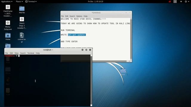Open the Help menu in the text editor
Screen dimensions: 191x107
86,16
